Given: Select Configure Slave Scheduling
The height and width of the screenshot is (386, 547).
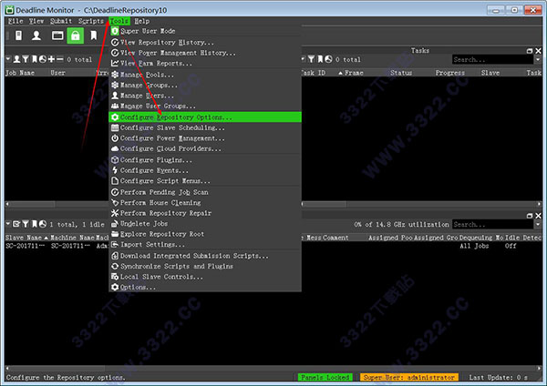Looking at the screenshot, I should pos(205,127).
